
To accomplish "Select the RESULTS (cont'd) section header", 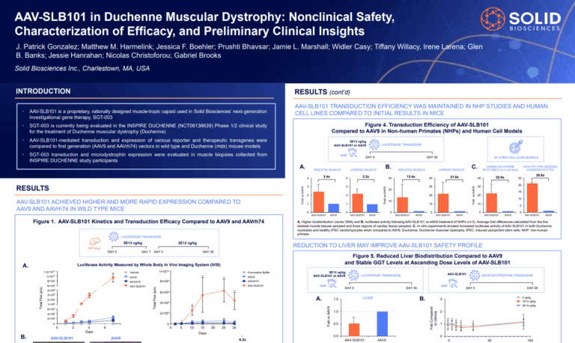I will tap(323, 92).
